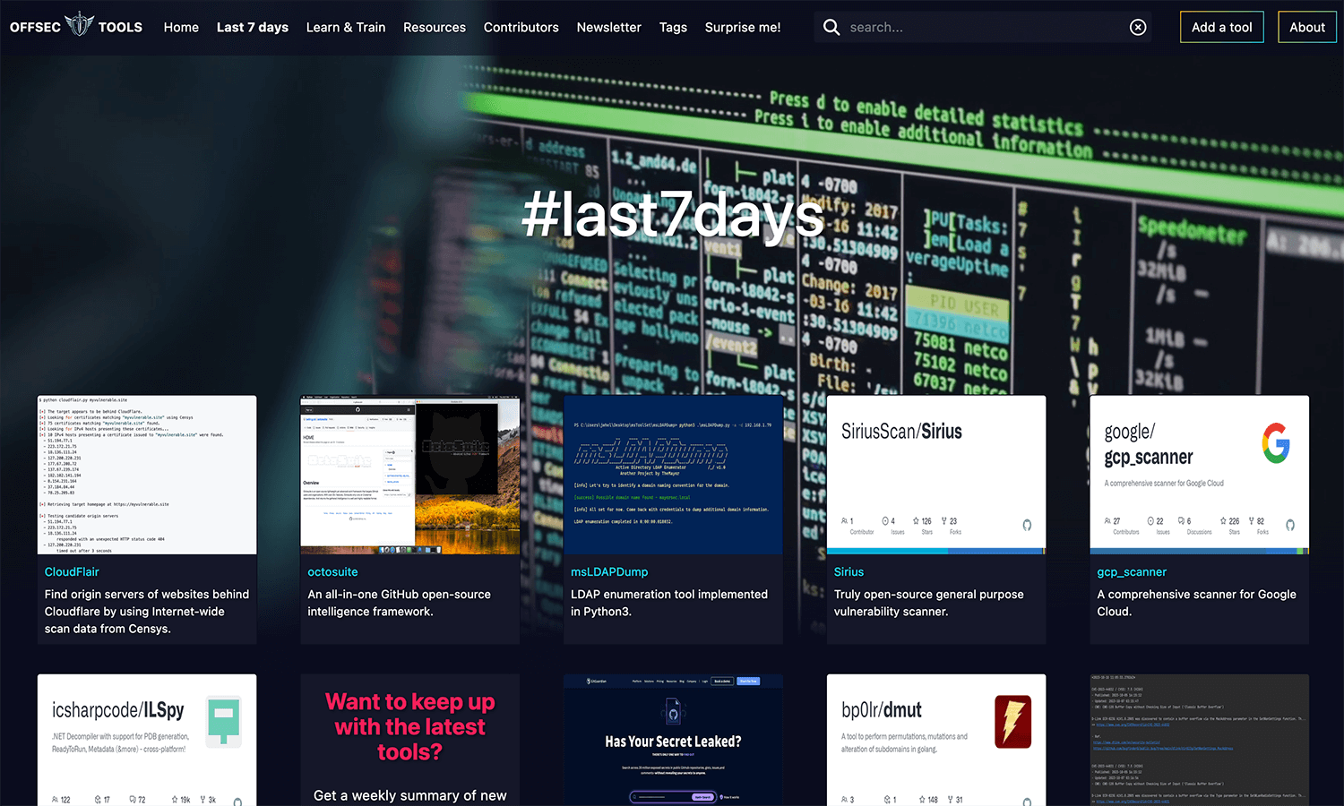Click the msLDAPDump screenshot thumbnail
1344x806 pixels.
pyautogui.click(x=673, y=475)
